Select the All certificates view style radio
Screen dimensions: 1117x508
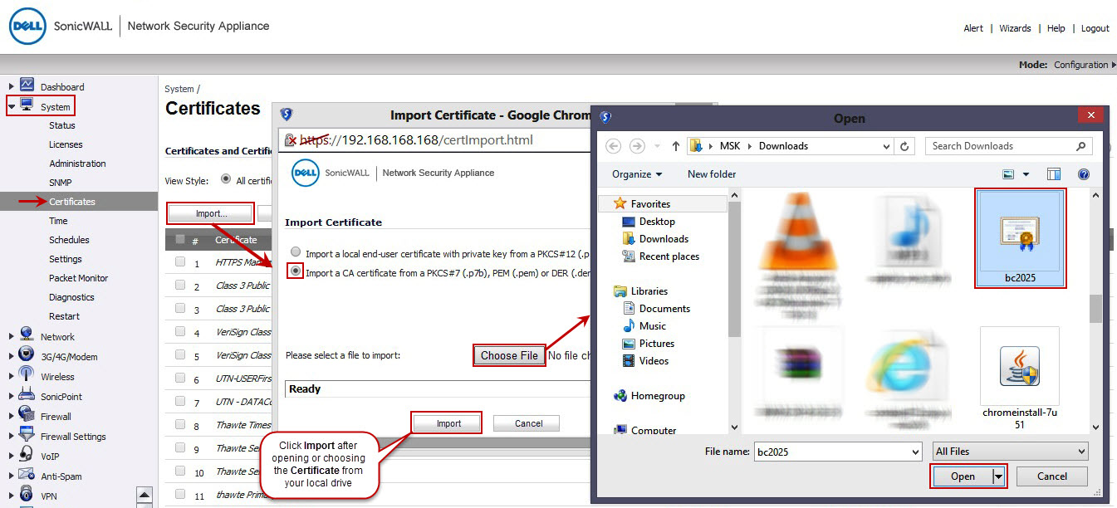(x=226, y=179)
